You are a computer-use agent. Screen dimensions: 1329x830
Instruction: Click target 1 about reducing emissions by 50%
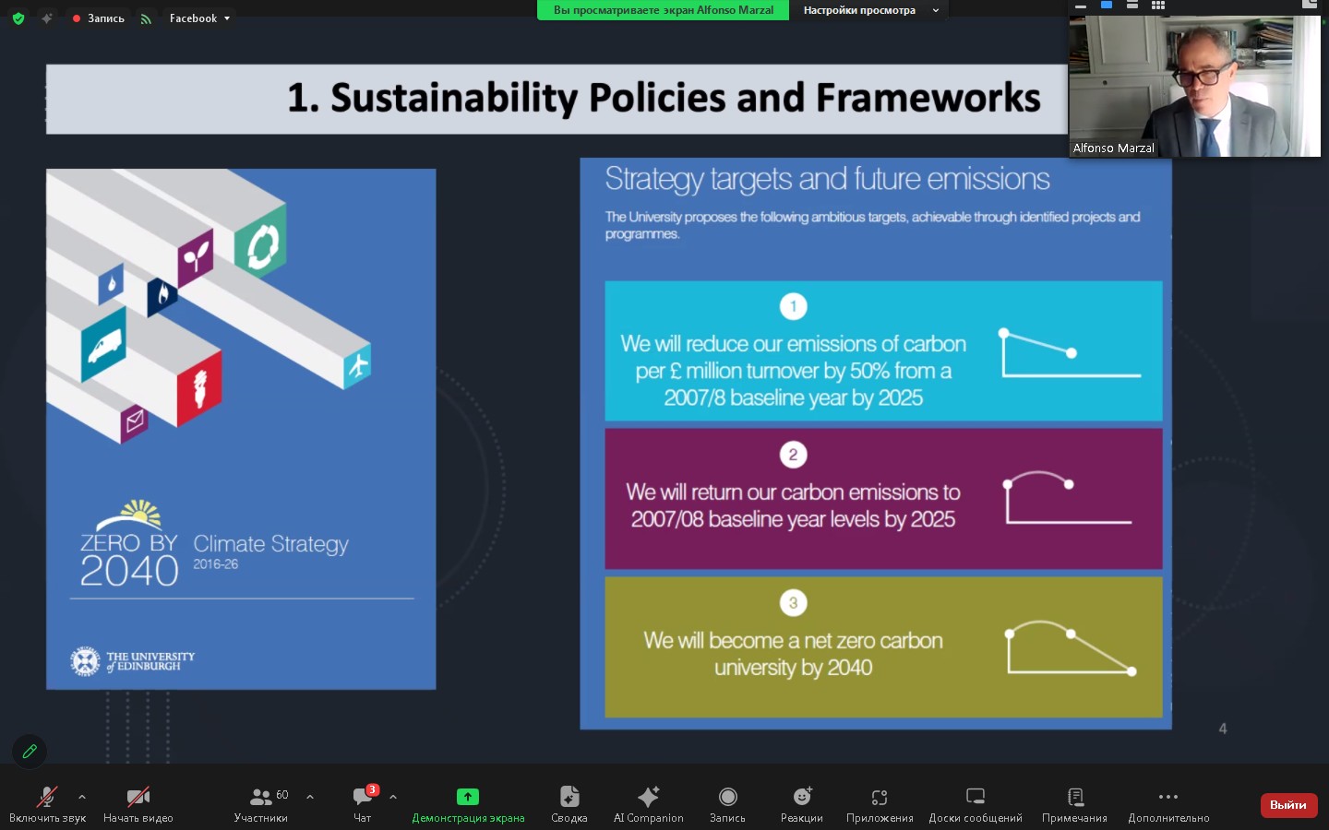pyautogui.click(x=883, y=351)
